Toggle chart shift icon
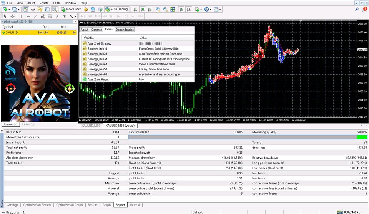This screenshot has height=214, width=369. click(x=189, y=9)
